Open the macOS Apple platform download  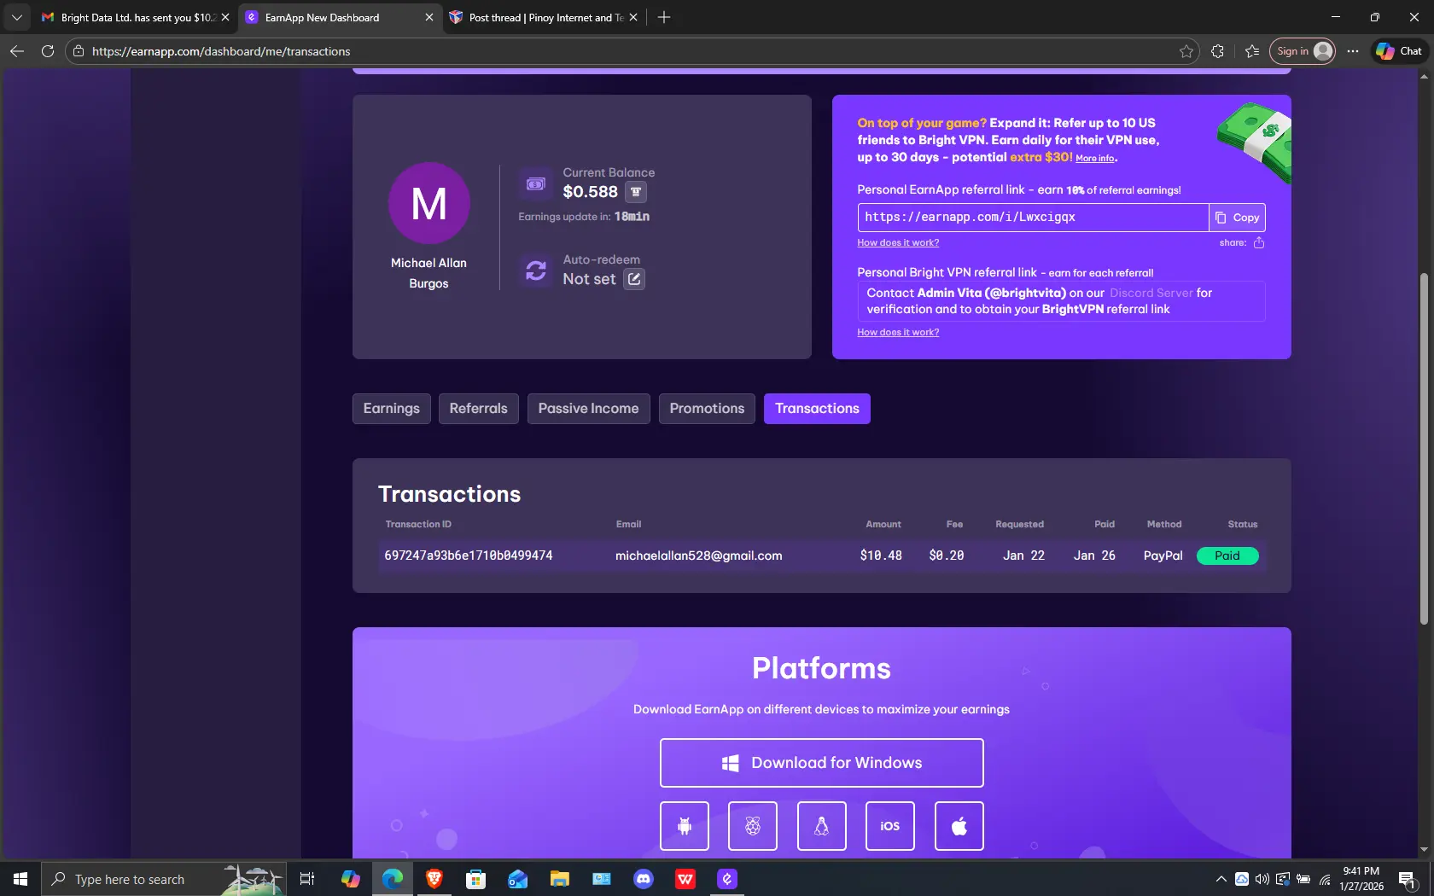959,826
